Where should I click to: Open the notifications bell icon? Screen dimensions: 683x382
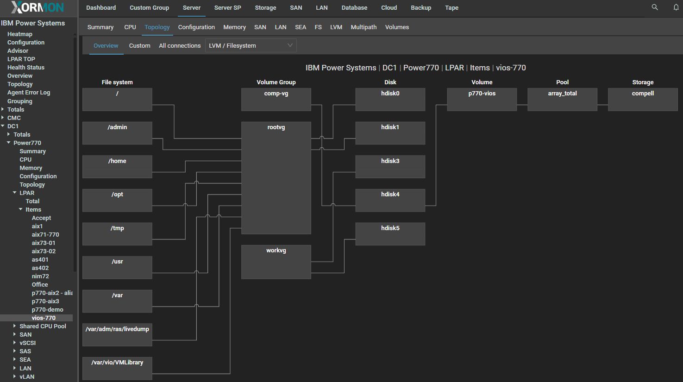click(676, 7)
